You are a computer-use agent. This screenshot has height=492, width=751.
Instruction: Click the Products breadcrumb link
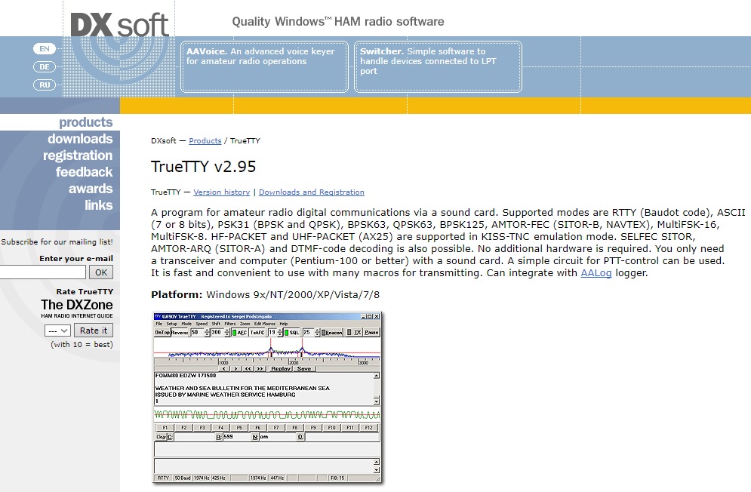[x=205, y=141]
